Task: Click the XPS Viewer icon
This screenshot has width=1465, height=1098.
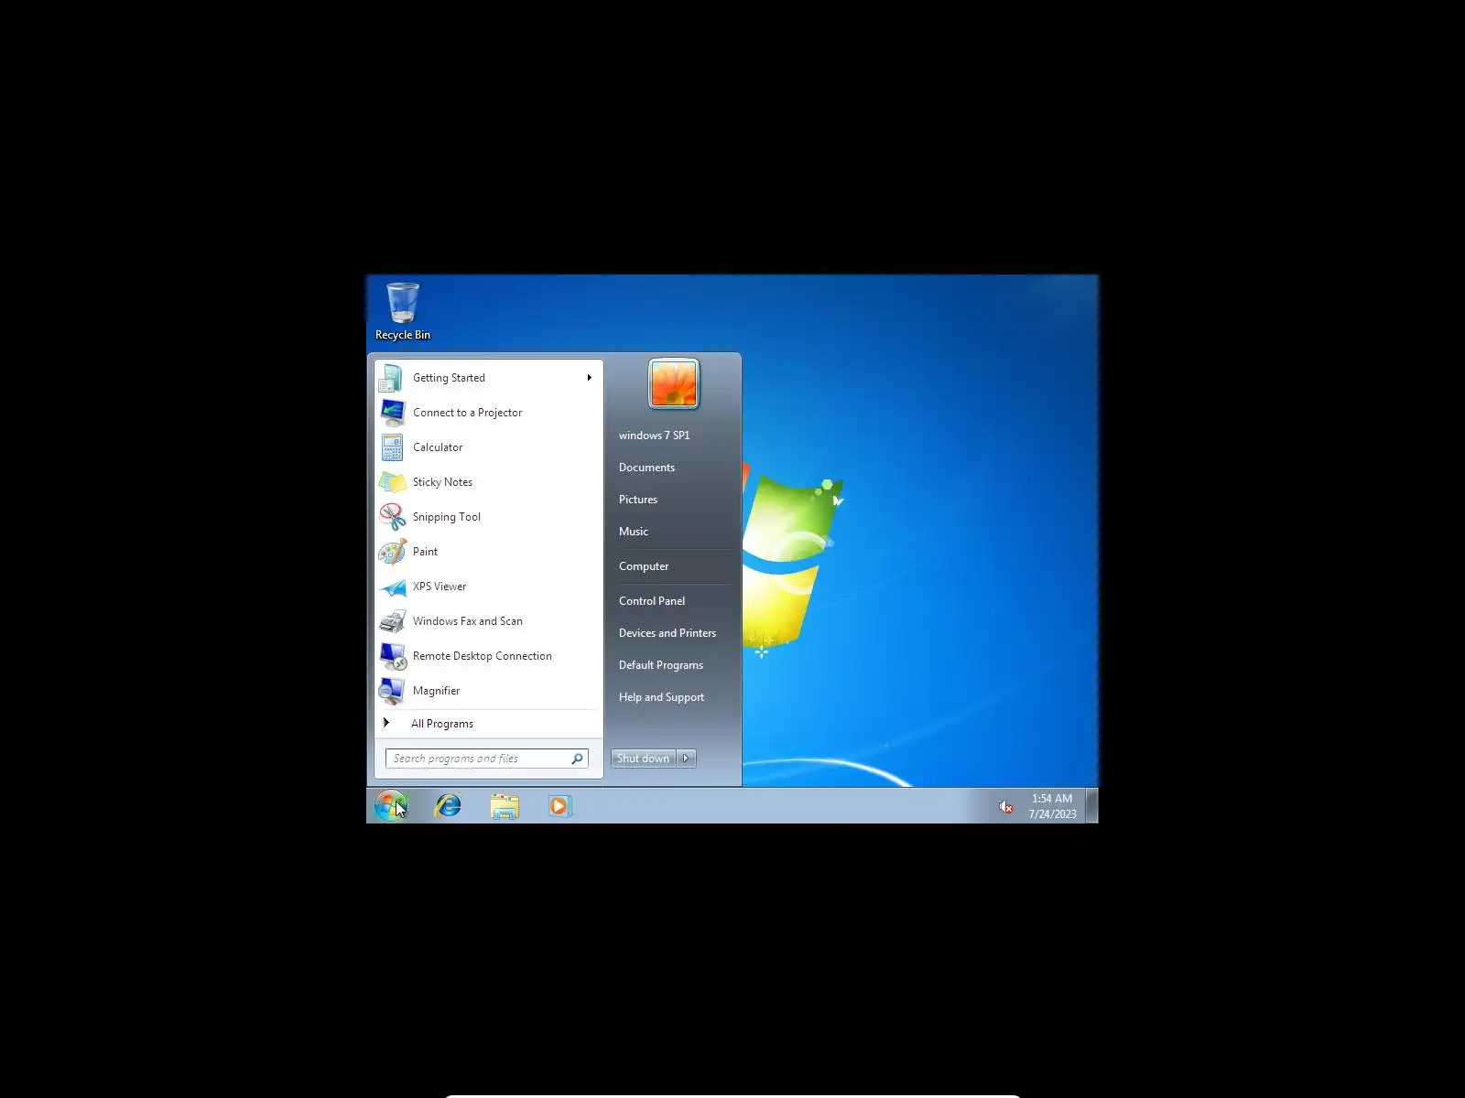Action: [x=392, y=587]
